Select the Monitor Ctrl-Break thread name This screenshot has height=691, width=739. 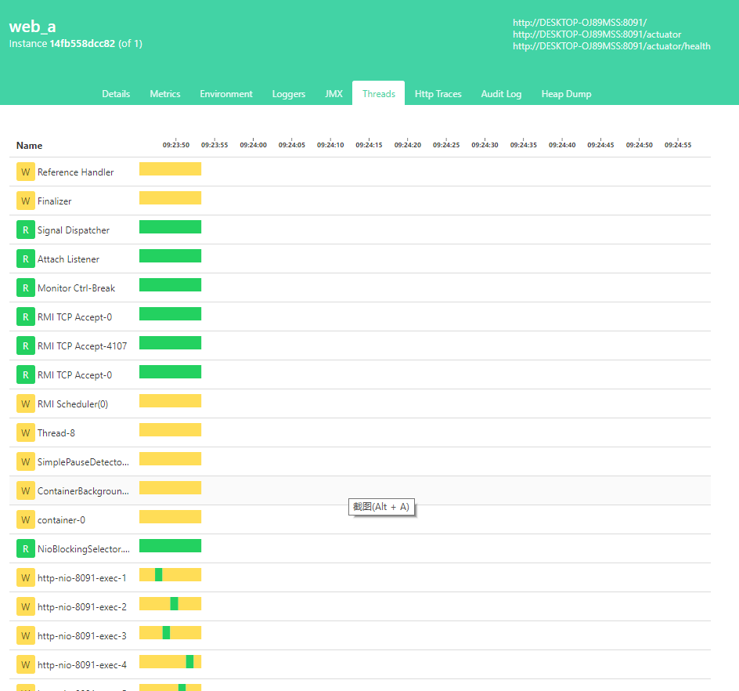coord(76,288)
